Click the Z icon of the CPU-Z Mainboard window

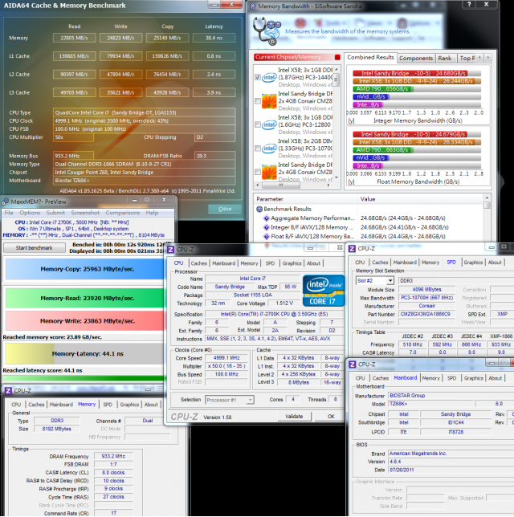(x=353, y=364)
